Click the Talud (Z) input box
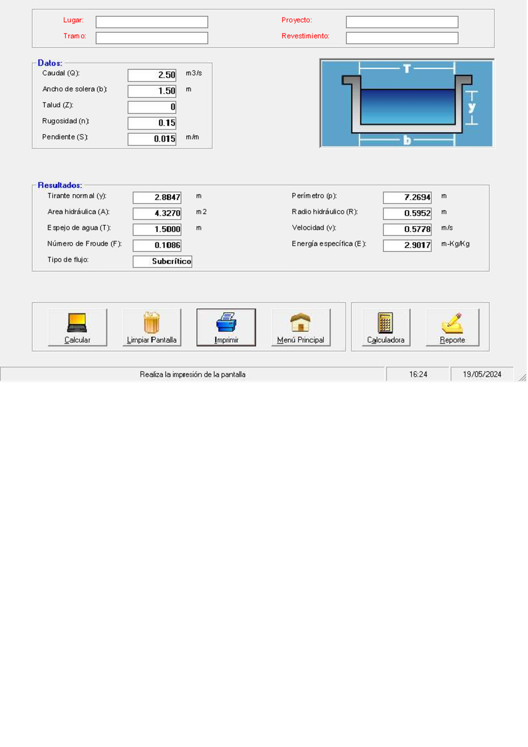This screenshot has height=747, width=528. coord(152,107)
